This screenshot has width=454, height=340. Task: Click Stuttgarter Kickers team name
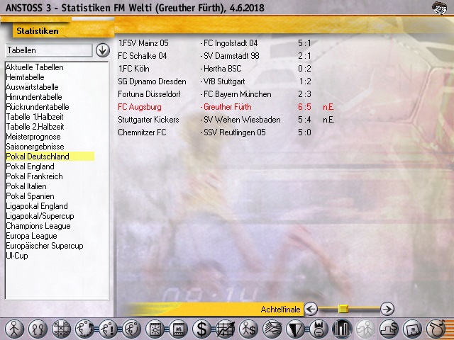pos(148,120)
